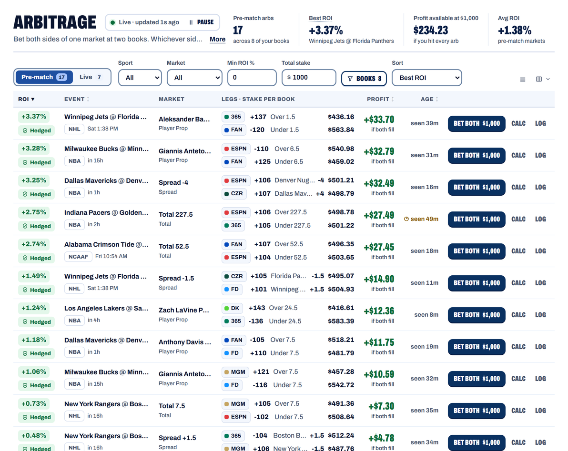Screen dimensions: 568x451
Task: Open the columns chooser icon
Action: [x=538, y=79]
